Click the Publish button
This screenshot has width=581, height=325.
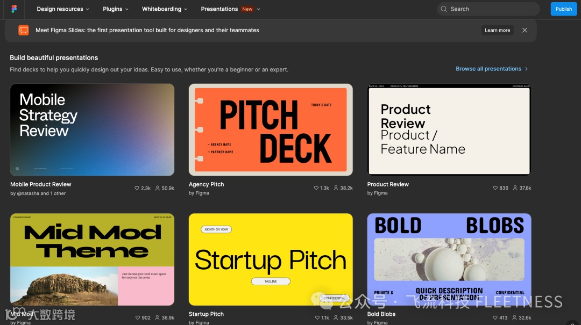tap(564, 9)
